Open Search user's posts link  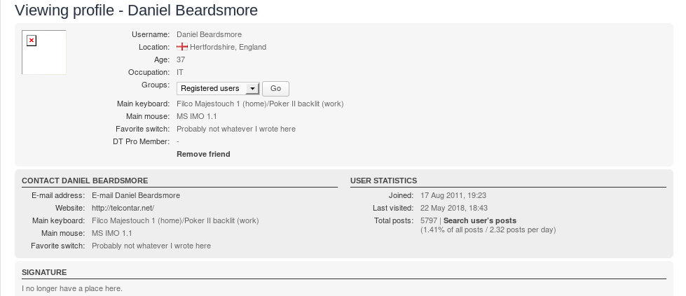(x=480, y=220)
